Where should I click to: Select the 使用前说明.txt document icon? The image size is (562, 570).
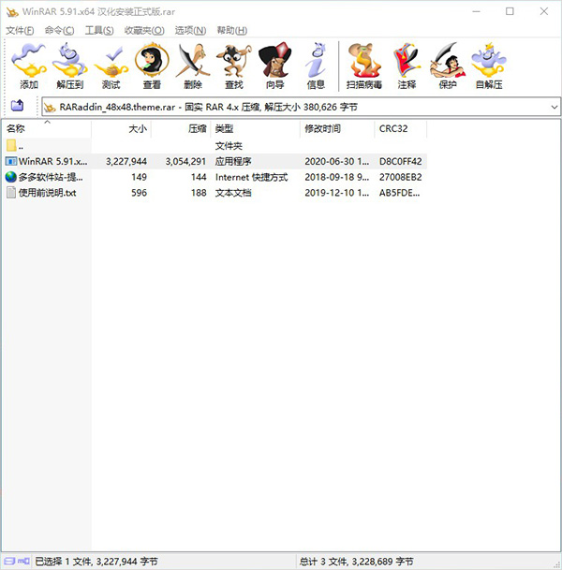pyautogui.click(x=11, y=193)
